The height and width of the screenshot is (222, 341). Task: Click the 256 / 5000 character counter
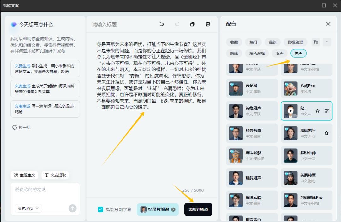click(x=193, y=190)
